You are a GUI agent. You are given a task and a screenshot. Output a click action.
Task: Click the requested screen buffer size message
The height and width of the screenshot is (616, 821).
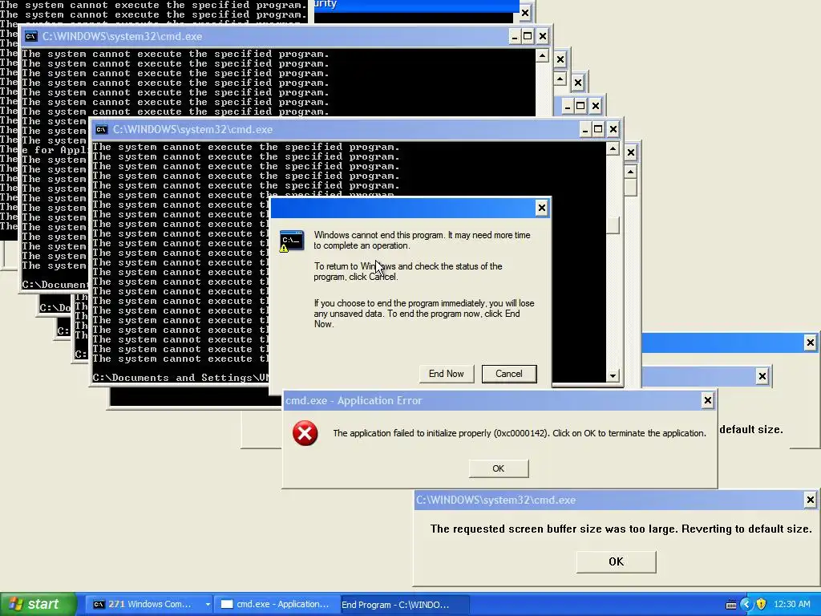pyautogui.click(x=621, y=529)
